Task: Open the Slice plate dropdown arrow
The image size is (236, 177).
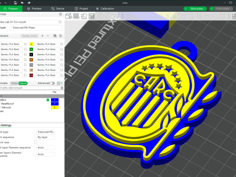Action: [185, 9]
